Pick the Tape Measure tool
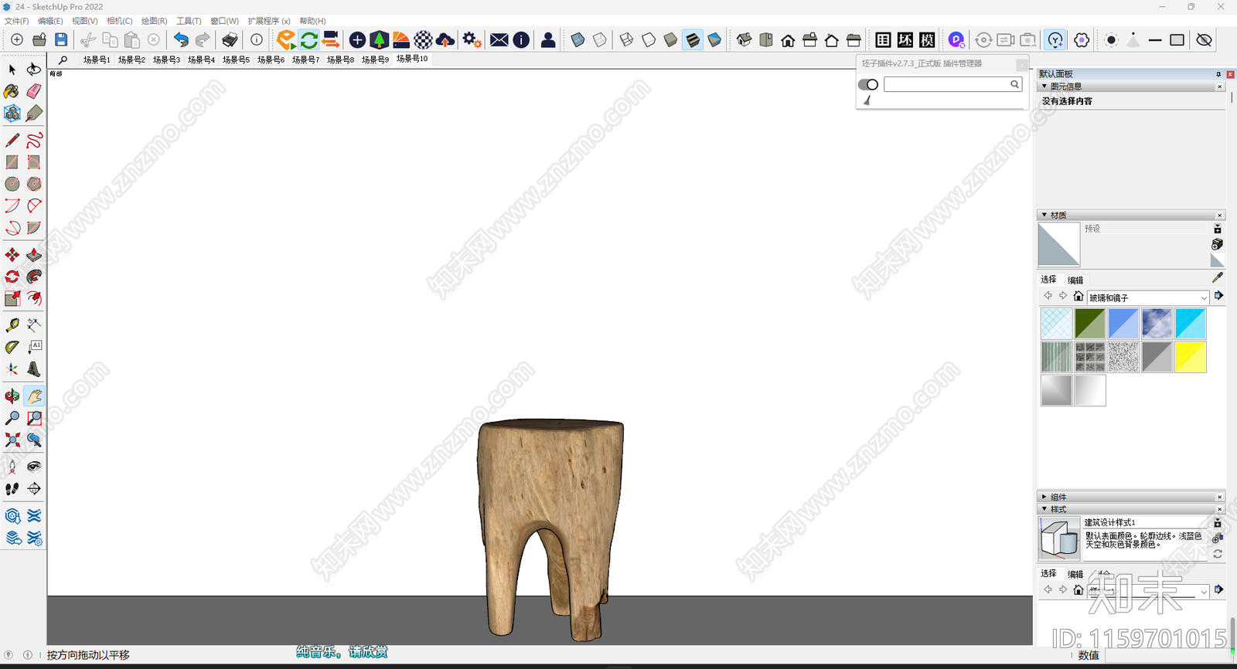The image size is (1237, 669). pos(12,325)
